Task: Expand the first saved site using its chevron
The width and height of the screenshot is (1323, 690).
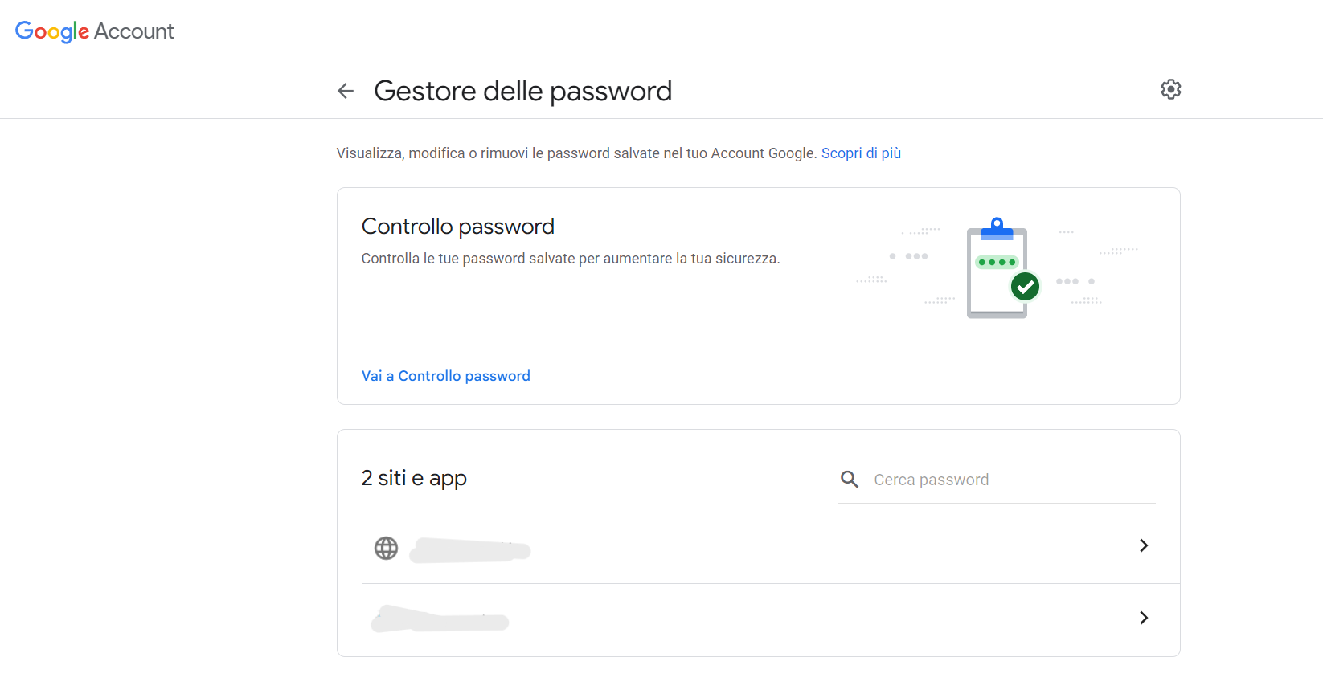Action: pyautogui.click(x=1143, y=545)
